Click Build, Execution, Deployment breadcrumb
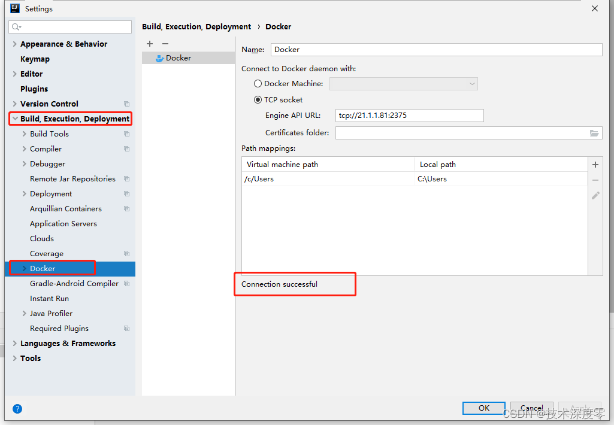The image size is (614, 425). point(196,26)
